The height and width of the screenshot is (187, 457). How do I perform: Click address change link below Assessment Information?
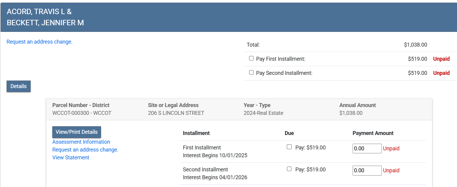[x=85, y=150]
